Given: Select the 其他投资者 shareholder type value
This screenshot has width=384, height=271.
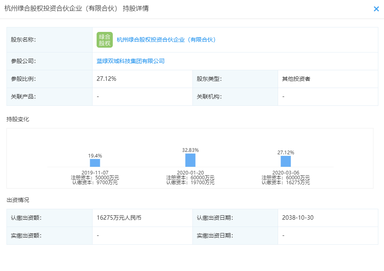Looking at the screenshot, I should click(296, 79).
